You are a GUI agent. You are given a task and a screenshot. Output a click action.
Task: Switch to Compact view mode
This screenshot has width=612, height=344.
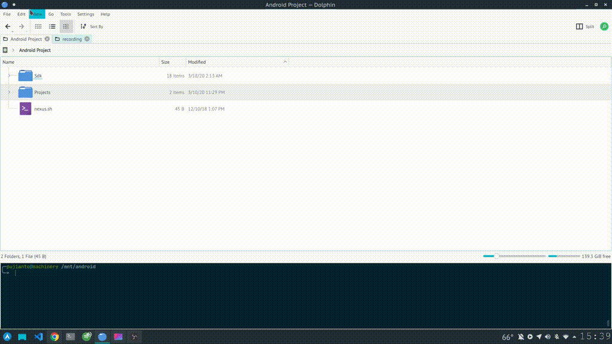53,26
